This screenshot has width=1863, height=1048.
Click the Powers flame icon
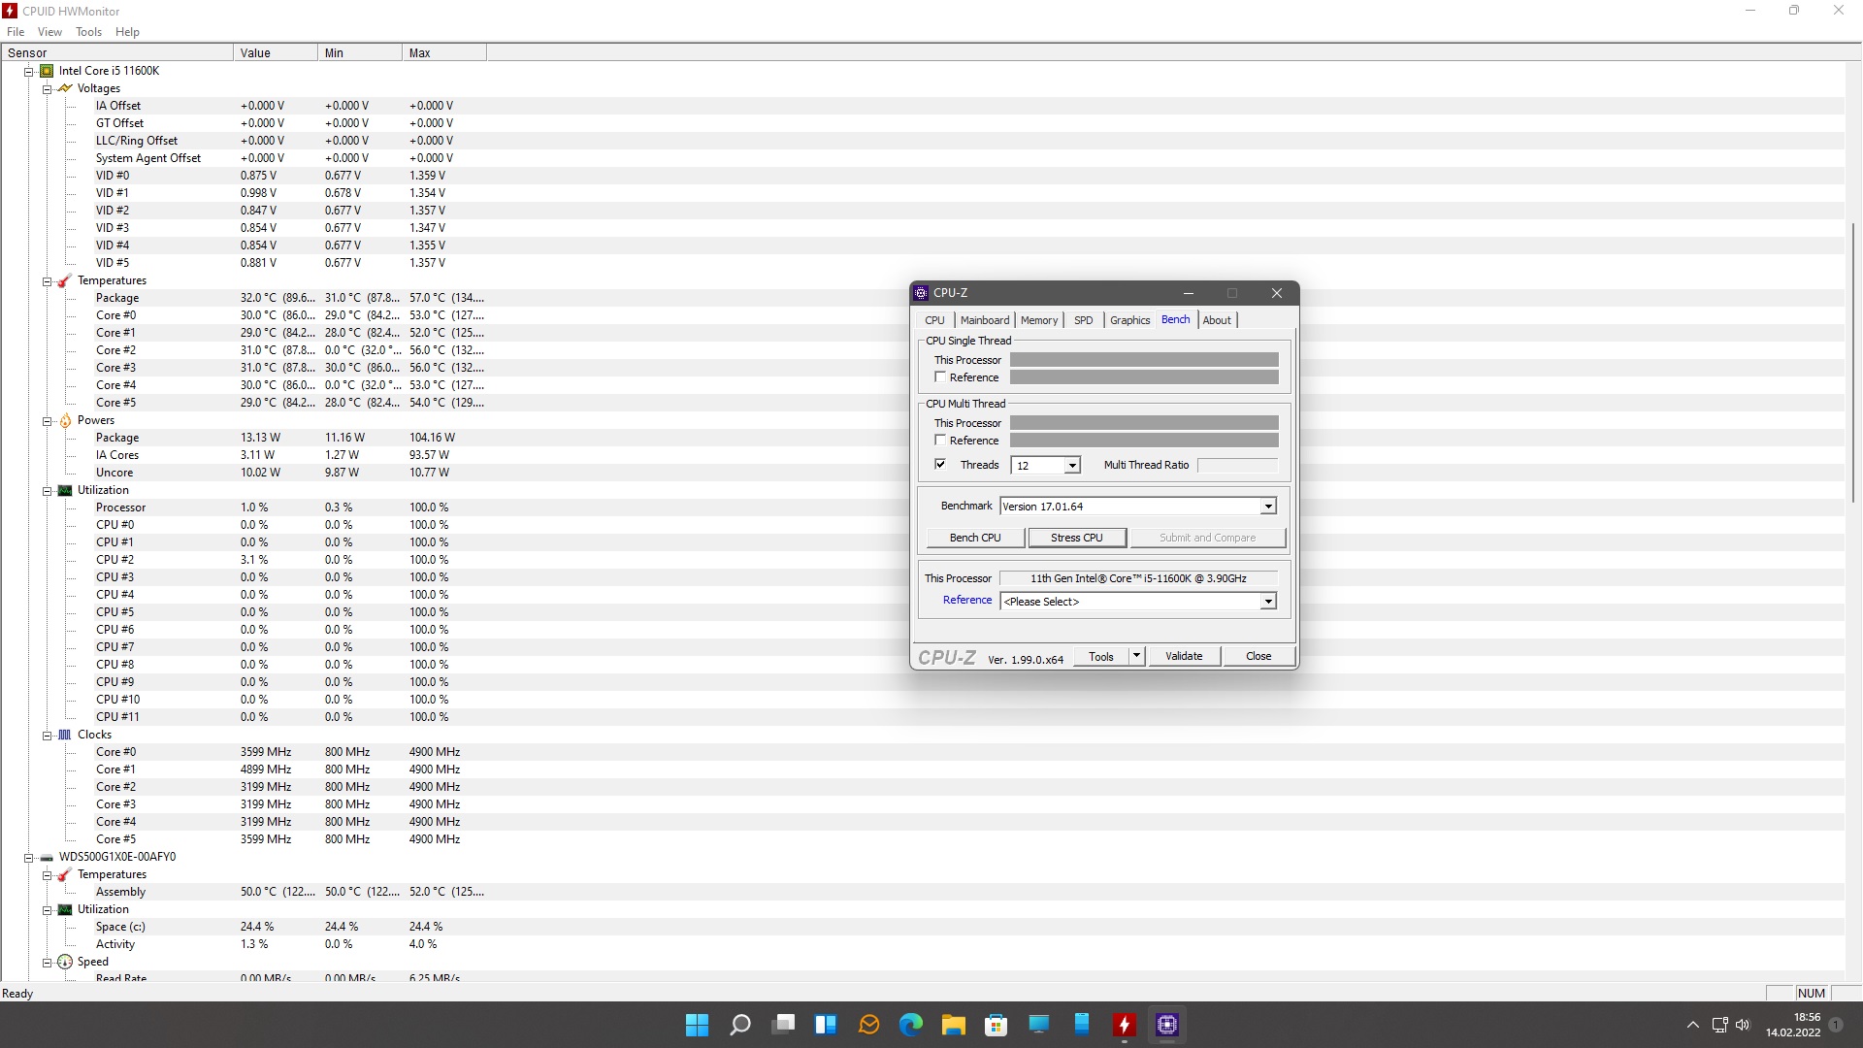coord(65,420)
